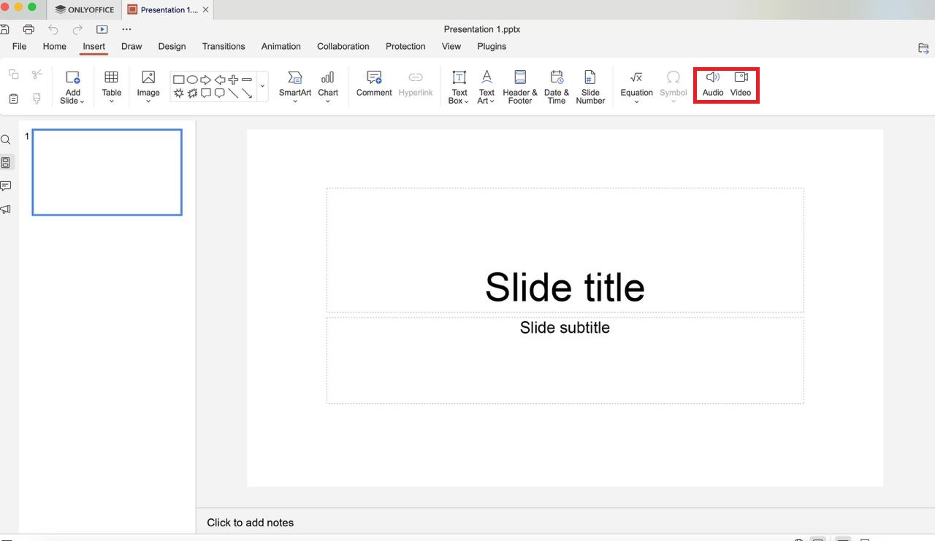Select slide 1 thumbnail
The image size is (935, 541).
click(x=107, y=172)
